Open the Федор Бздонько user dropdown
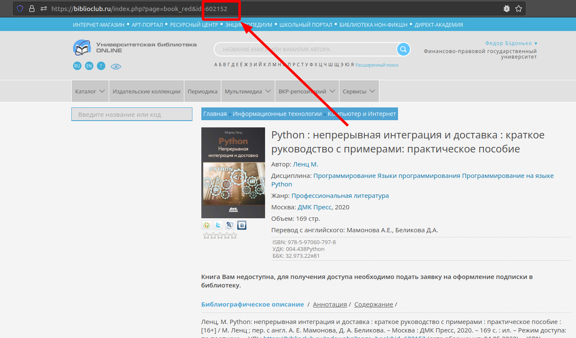Image resolution: width=576 pixels, height=338 pixels. 511,43
